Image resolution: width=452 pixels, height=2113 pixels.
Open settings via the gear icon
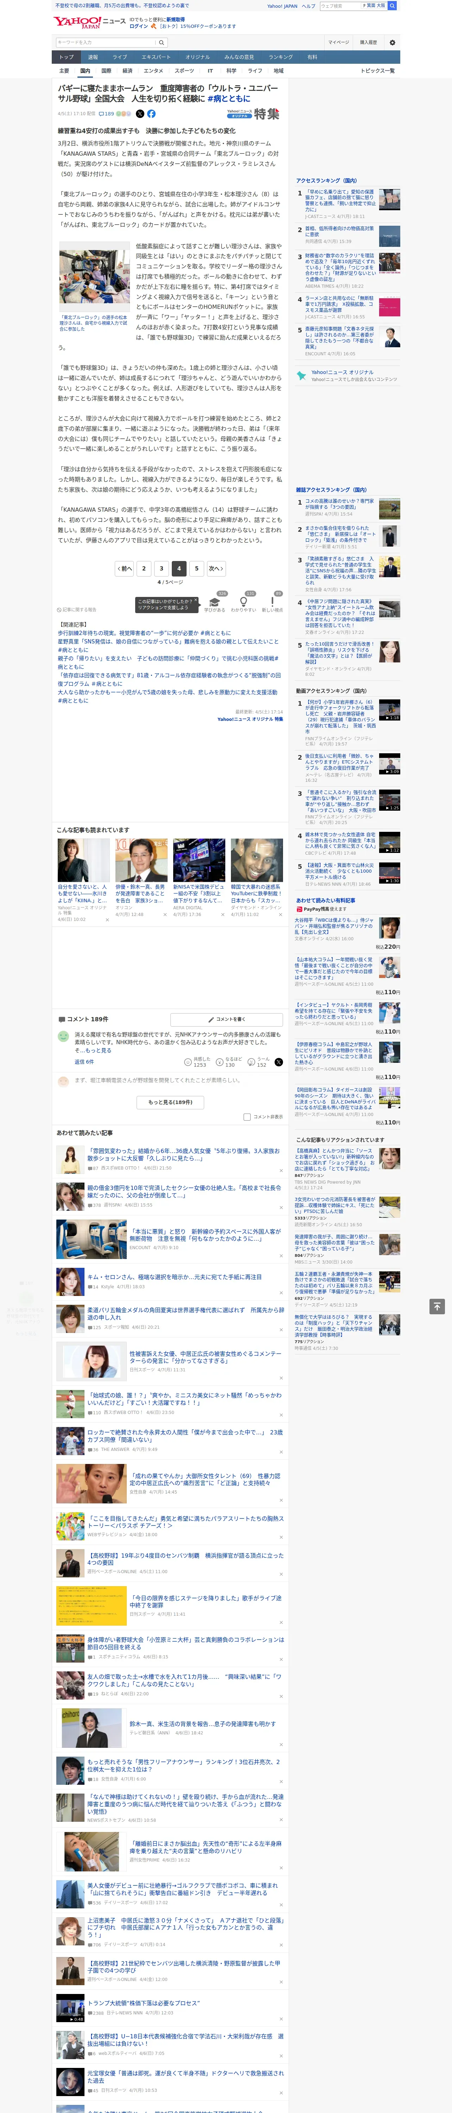click(392, 43)
